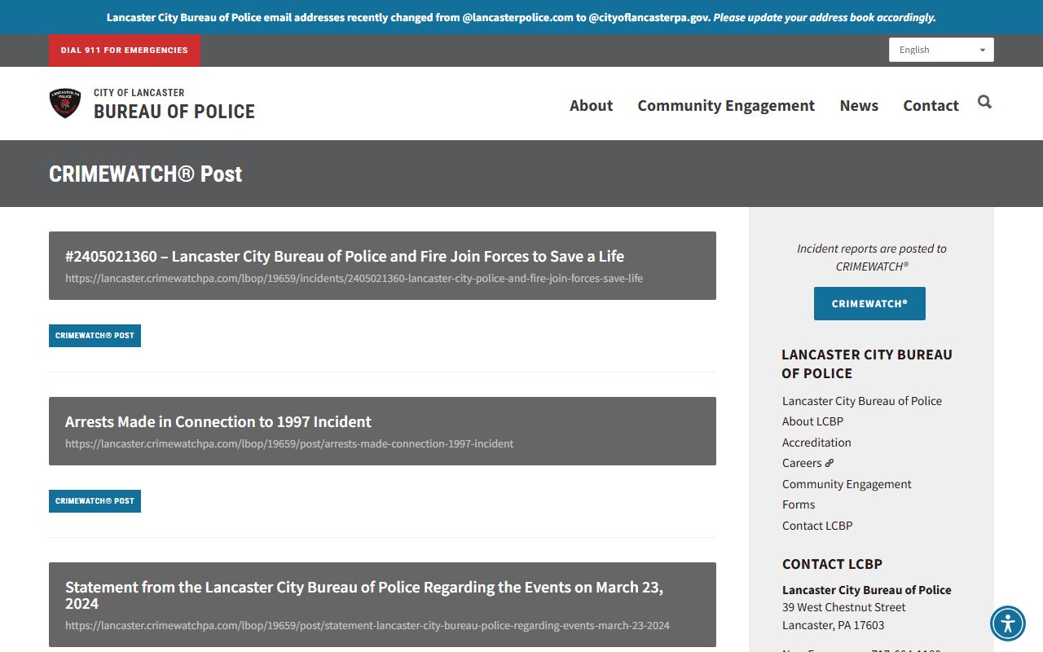Click the Bureau of Police site title
The height and width of the screenshot is (652, 1043).
pos(174,112)
